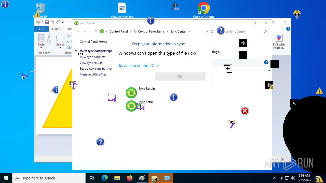The width and height of the screenshot is (326, 183).
Task: Open the Recent locations dropdown in Sync Center
Action: [x=91, y=32]
